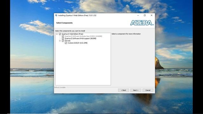The image size is (203, 114).
Task: Toggle the Cyclone II/III/IV checkbox
Action: pyautogui.click(x=66, y=43)
